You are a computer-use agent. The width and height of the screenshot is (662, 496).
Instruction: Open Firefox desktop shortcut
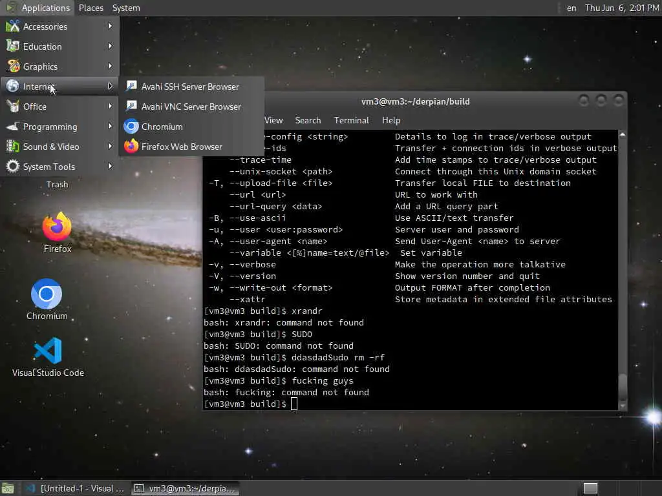(x=58, y=232)
